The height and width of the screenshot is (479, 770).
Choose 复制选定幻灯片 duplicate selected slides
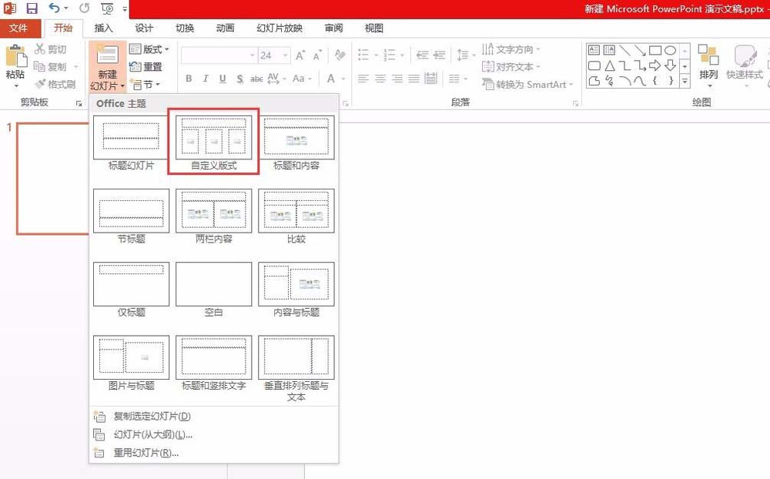tap(213, 416)
